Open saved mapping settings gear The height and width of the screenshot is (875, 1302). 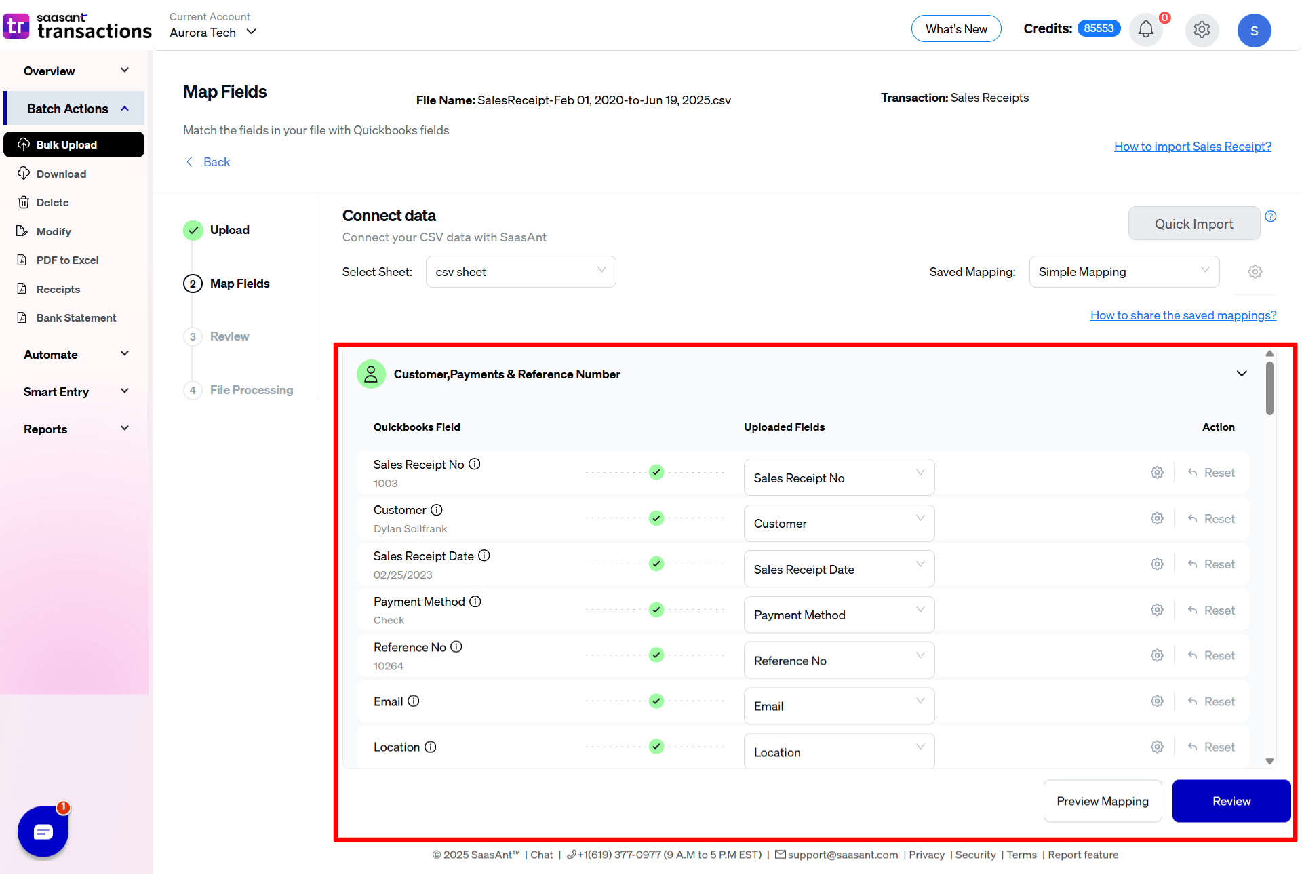pos(1255,271)
